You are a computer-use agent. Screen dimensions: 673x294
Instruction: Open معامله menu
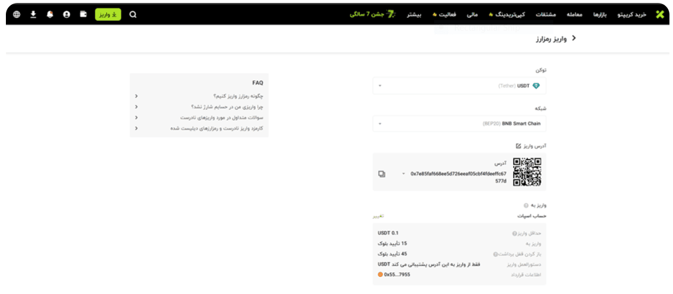tap(574, 15)
